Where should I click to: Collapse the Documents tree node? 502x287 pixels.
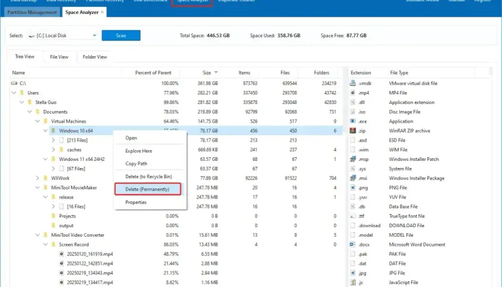pyautogui.click(x=29, y=112)
